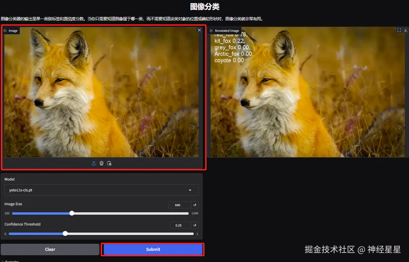Click the Confidence Threshold slider handle
The width and height of the screenshot is (409, 262).
pos(65,233)
